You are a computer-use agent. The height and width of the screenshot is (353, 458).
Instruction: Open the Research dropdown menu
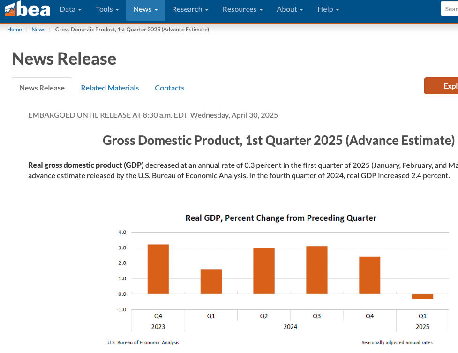pos(190,9)
